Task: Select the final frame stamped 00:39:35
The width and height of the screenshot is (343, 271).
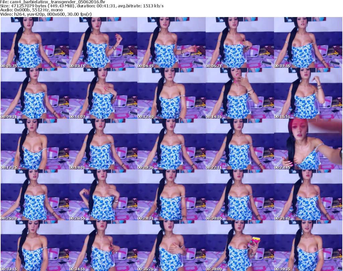Action: [308, 246]
